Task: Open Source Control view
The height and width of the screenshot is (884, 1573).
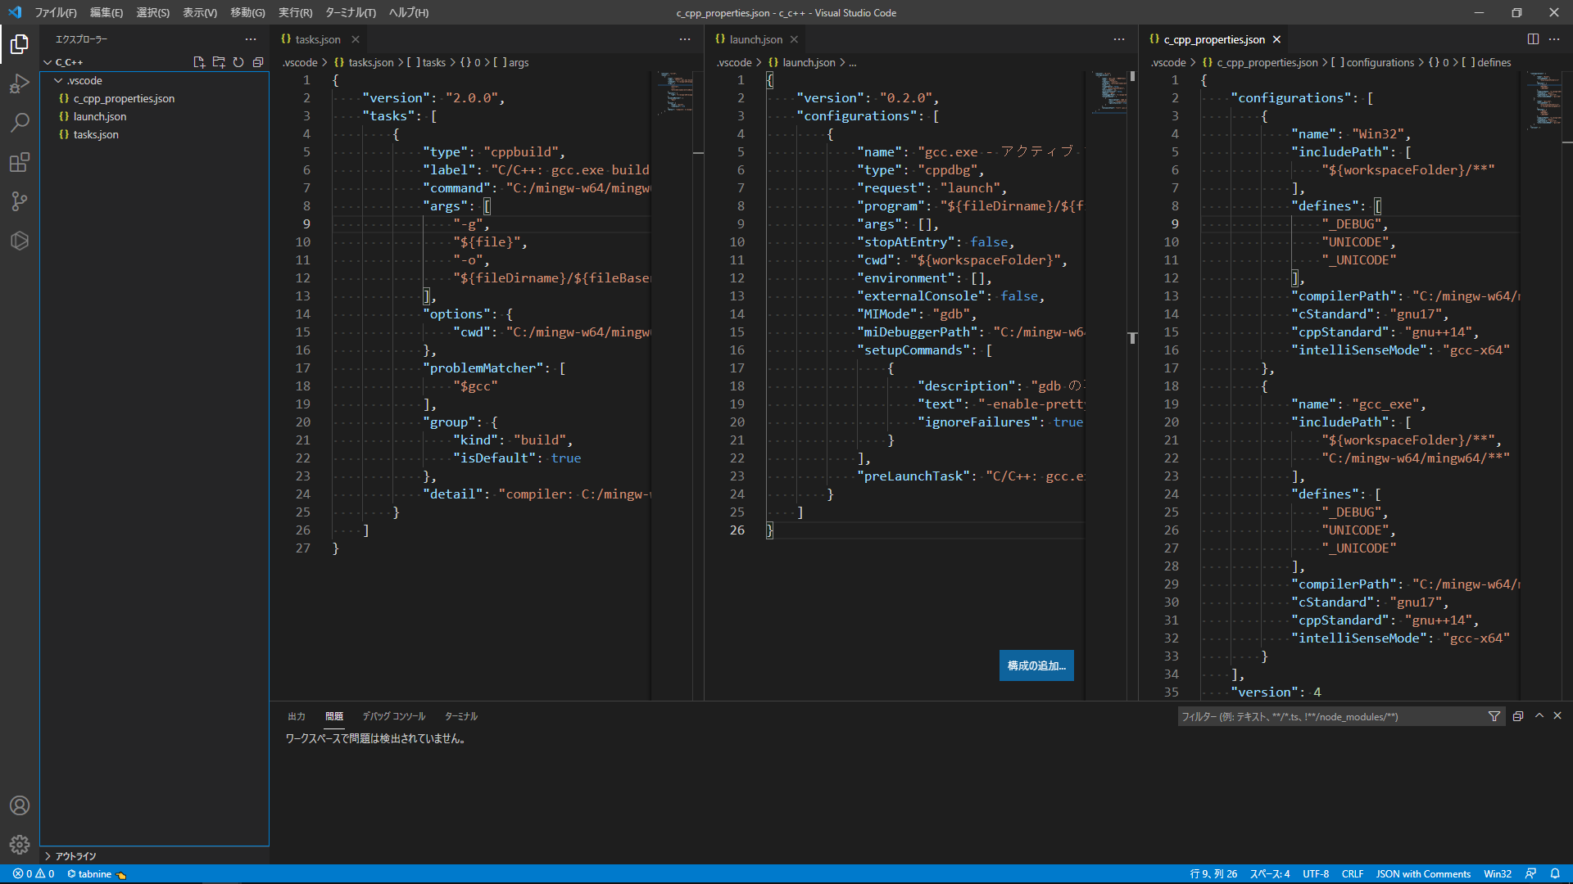Action: (20, 201)
